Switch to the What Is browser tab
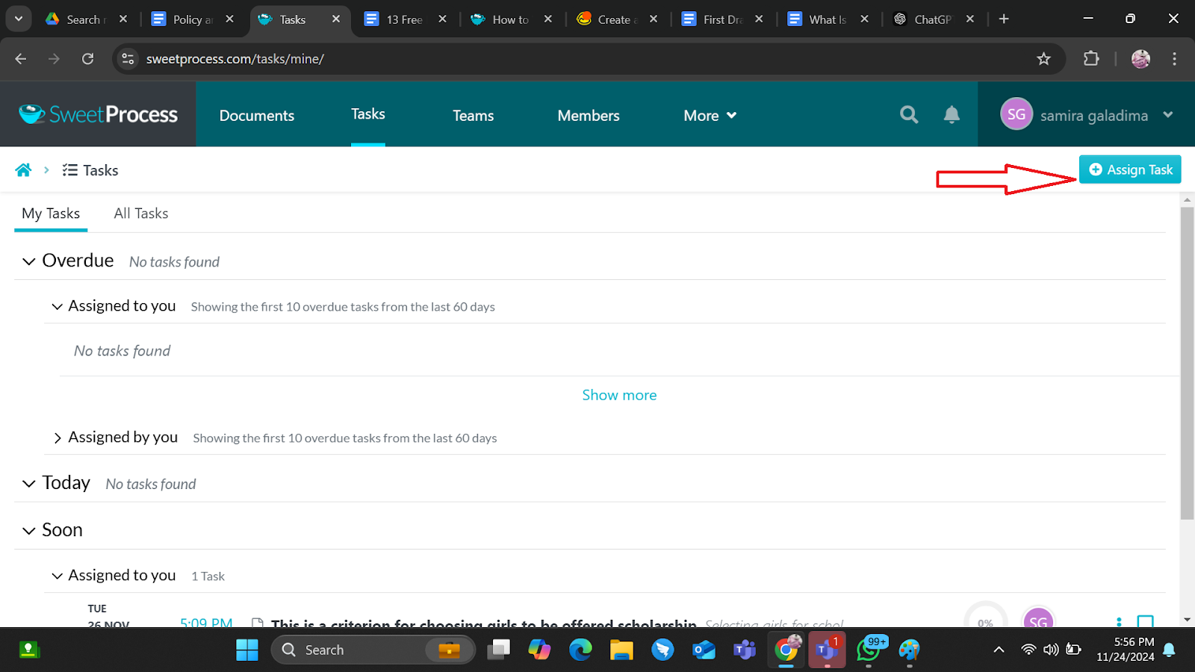This screenshot has height=672, width=1195. click(828, 19)
